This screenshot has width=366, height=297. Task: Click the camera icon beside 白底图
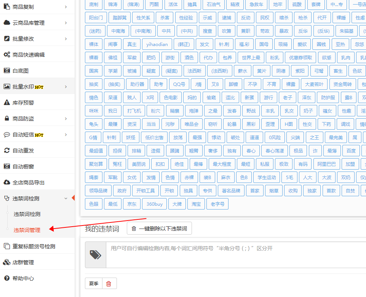(x=7, y=70)
